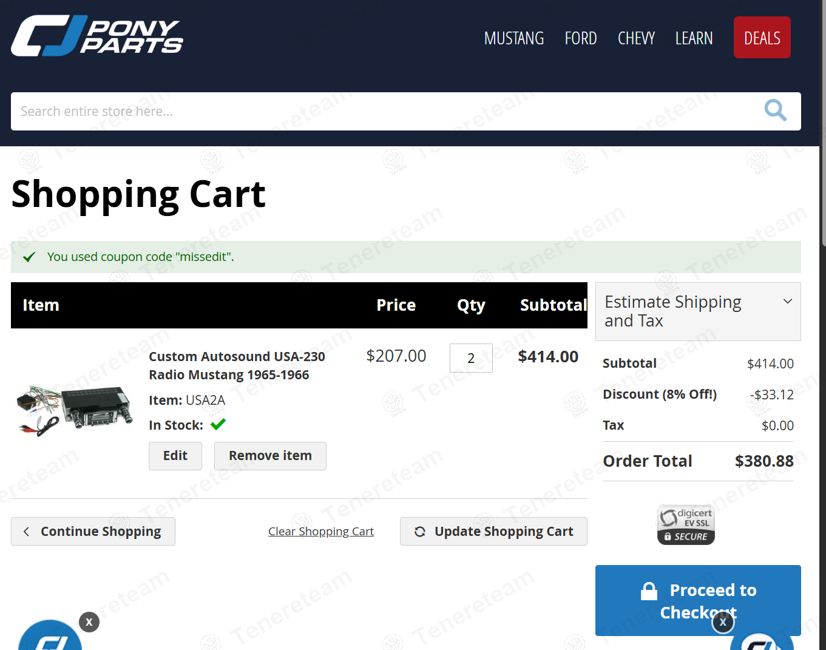This screenshot has width=826, height=650.
Task: Click the Item: USA2A text
Action: point(187,401)
